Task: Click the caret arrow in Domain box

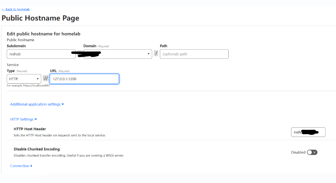Action: (148, 54)
